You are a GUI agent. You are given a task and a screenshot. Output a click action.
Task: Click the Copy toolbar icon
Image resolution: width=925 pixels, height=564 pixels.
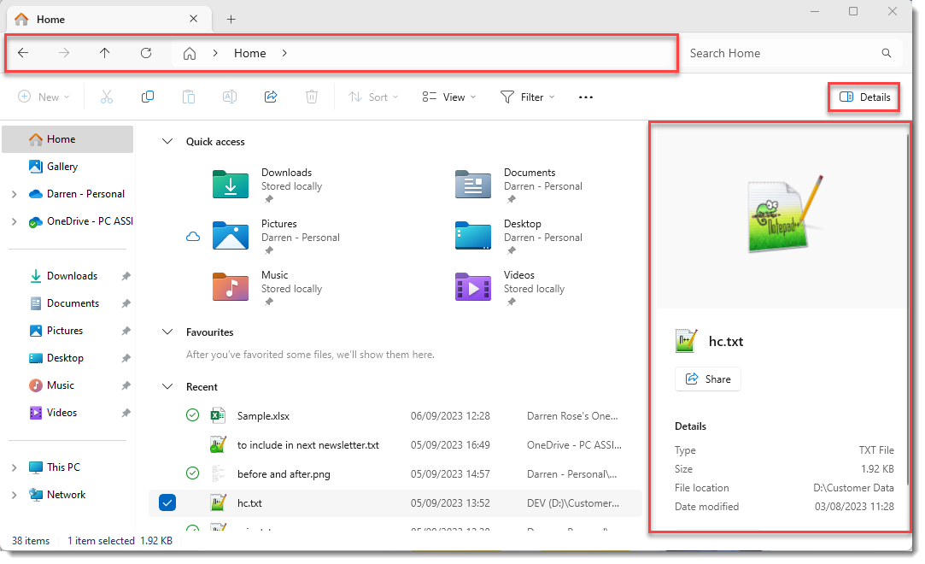point(147,97)
